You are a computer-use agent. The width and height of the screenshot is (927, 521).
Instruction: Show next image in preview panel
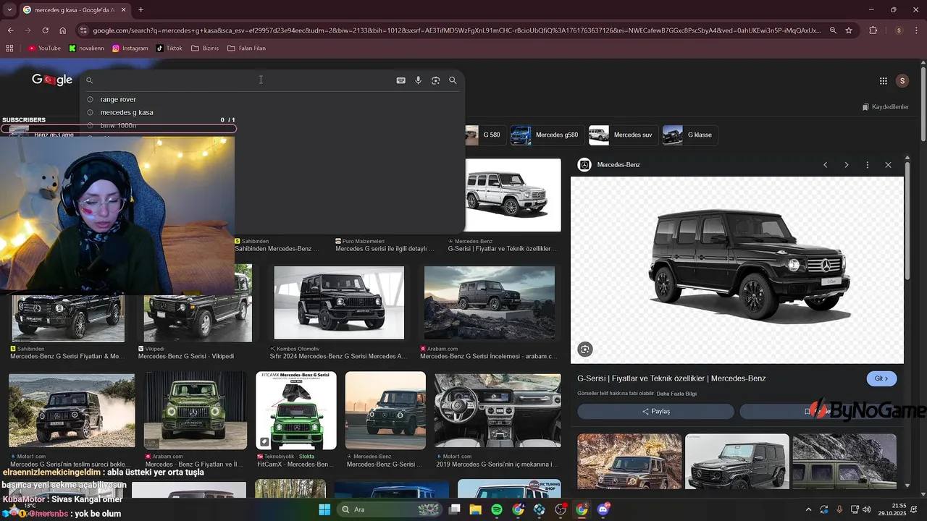846,165
